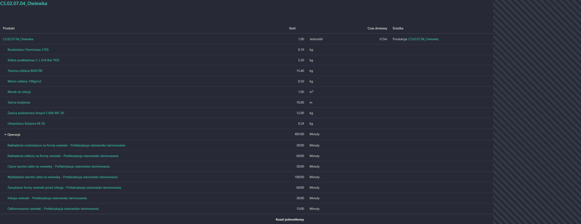The width and height of the screenshot is (581, 224).
Task: Collapse the Operacje section caret
Action: pyautogui.click(x=5, y=134)
